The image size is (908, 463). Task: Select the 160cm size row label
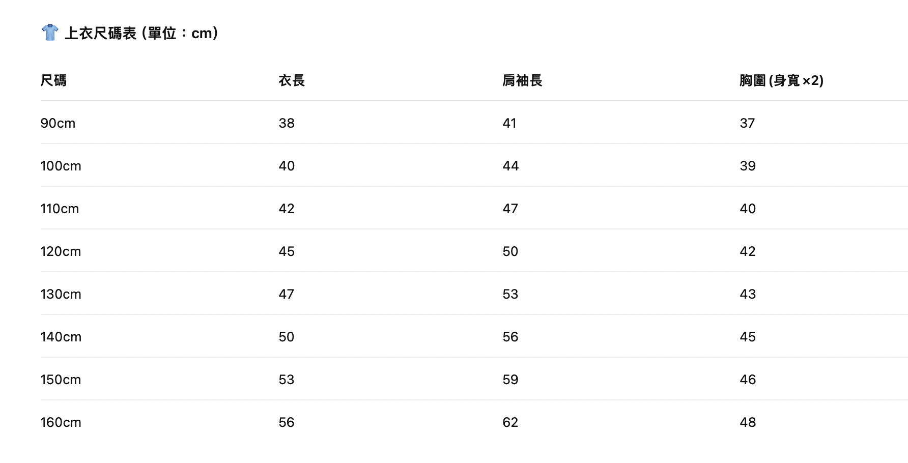pyautogui.click(x=61, y=422)
